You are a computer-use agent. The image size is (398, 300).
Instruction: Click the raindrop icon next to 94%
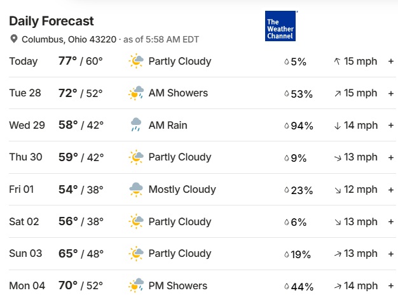[x=286, y=126]
